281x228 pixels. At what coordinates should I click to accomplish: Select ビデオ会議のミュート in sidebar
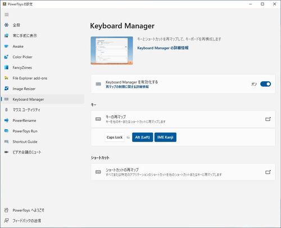(x=43, y=152)
